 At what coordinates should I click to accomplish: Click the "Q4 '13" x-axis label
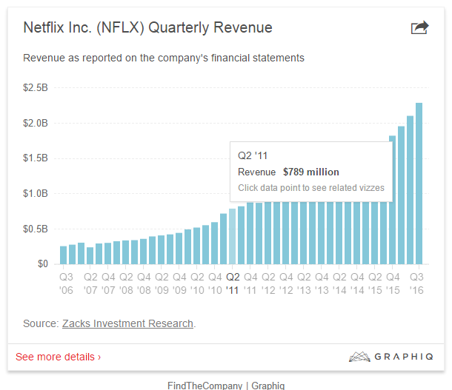point(322,283)
